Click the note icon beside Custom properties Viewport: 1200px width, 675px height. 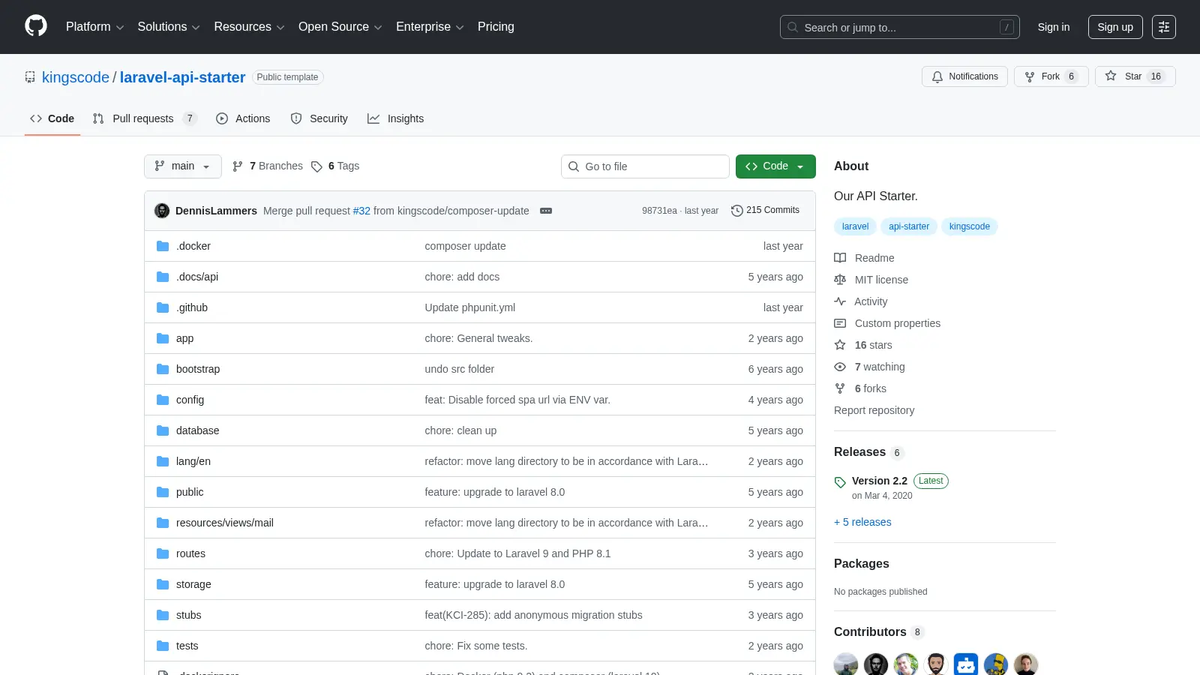coord(840,323)
